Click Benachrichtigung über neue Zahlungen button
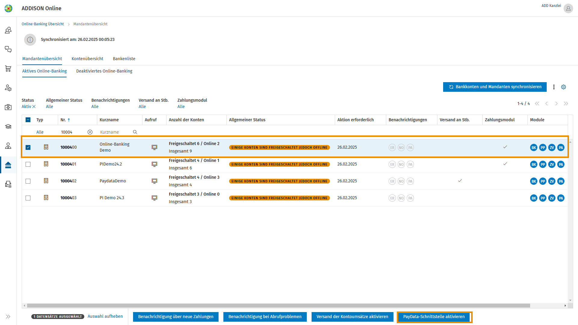 (176, 317)
